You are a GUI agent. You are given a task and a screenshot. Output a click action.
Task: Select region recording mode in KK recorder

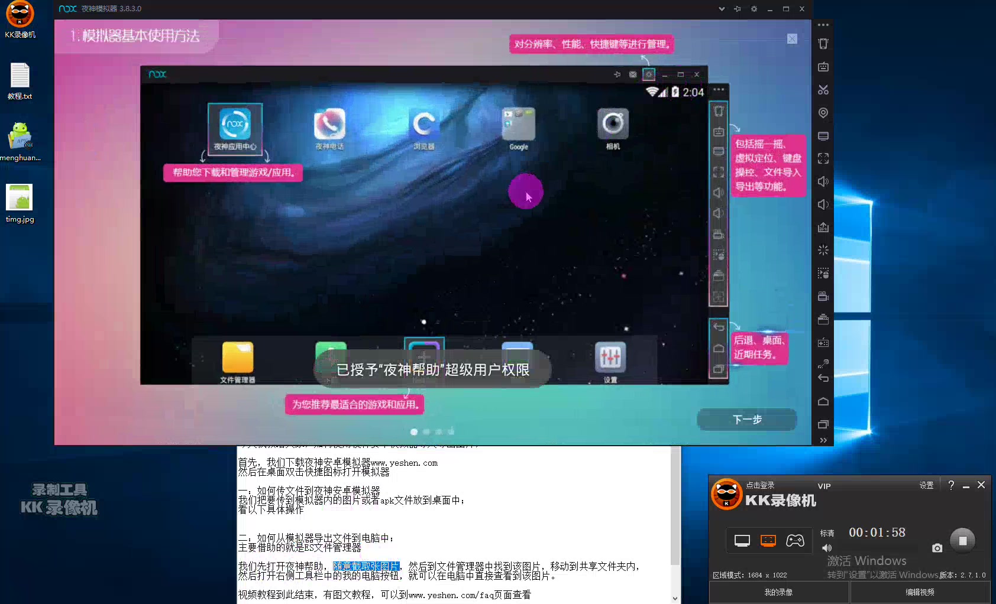click(768, 540)
